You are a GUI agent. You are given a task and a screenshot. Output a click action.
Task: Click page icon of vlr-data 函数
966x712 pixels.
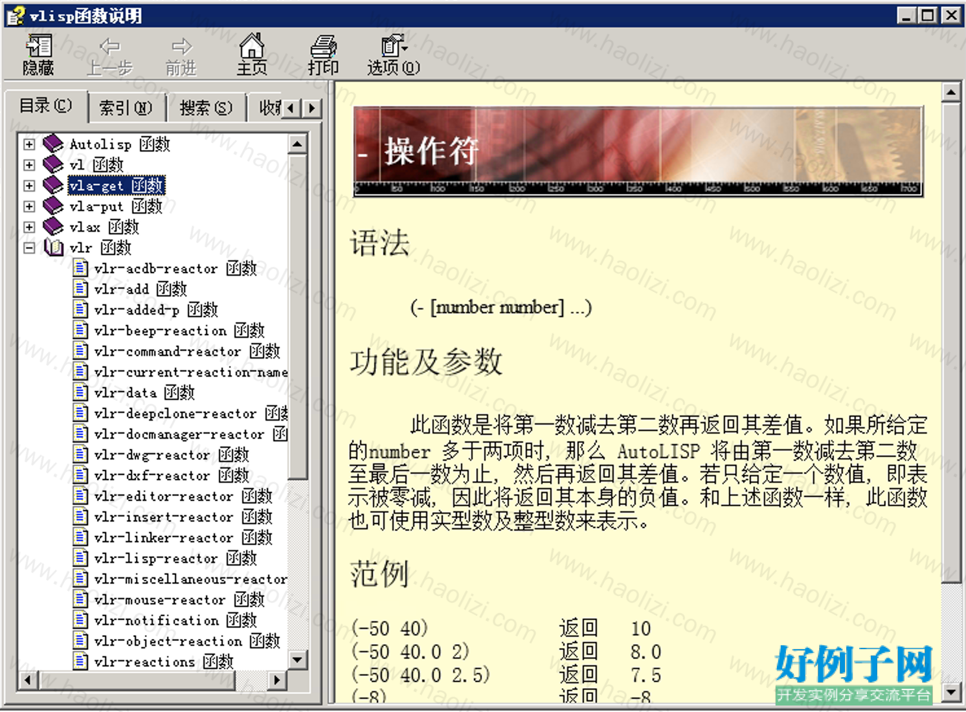click(80, 392)
